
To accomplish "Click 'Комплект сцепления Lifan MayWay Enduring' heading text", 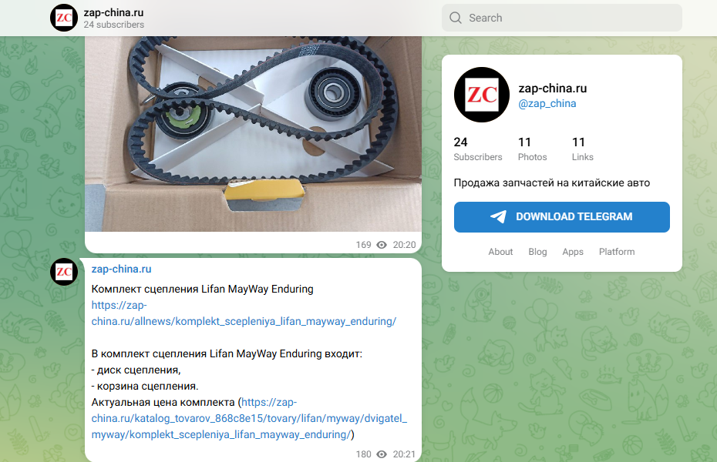I will pyautogui.click(x=202, y=289).
